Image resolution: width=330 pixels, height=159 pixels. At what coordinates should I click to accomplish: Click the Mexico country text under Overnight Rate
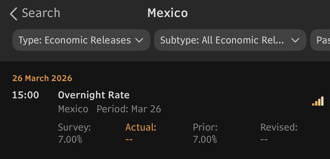pyautogui.click(x=73, y=109)
